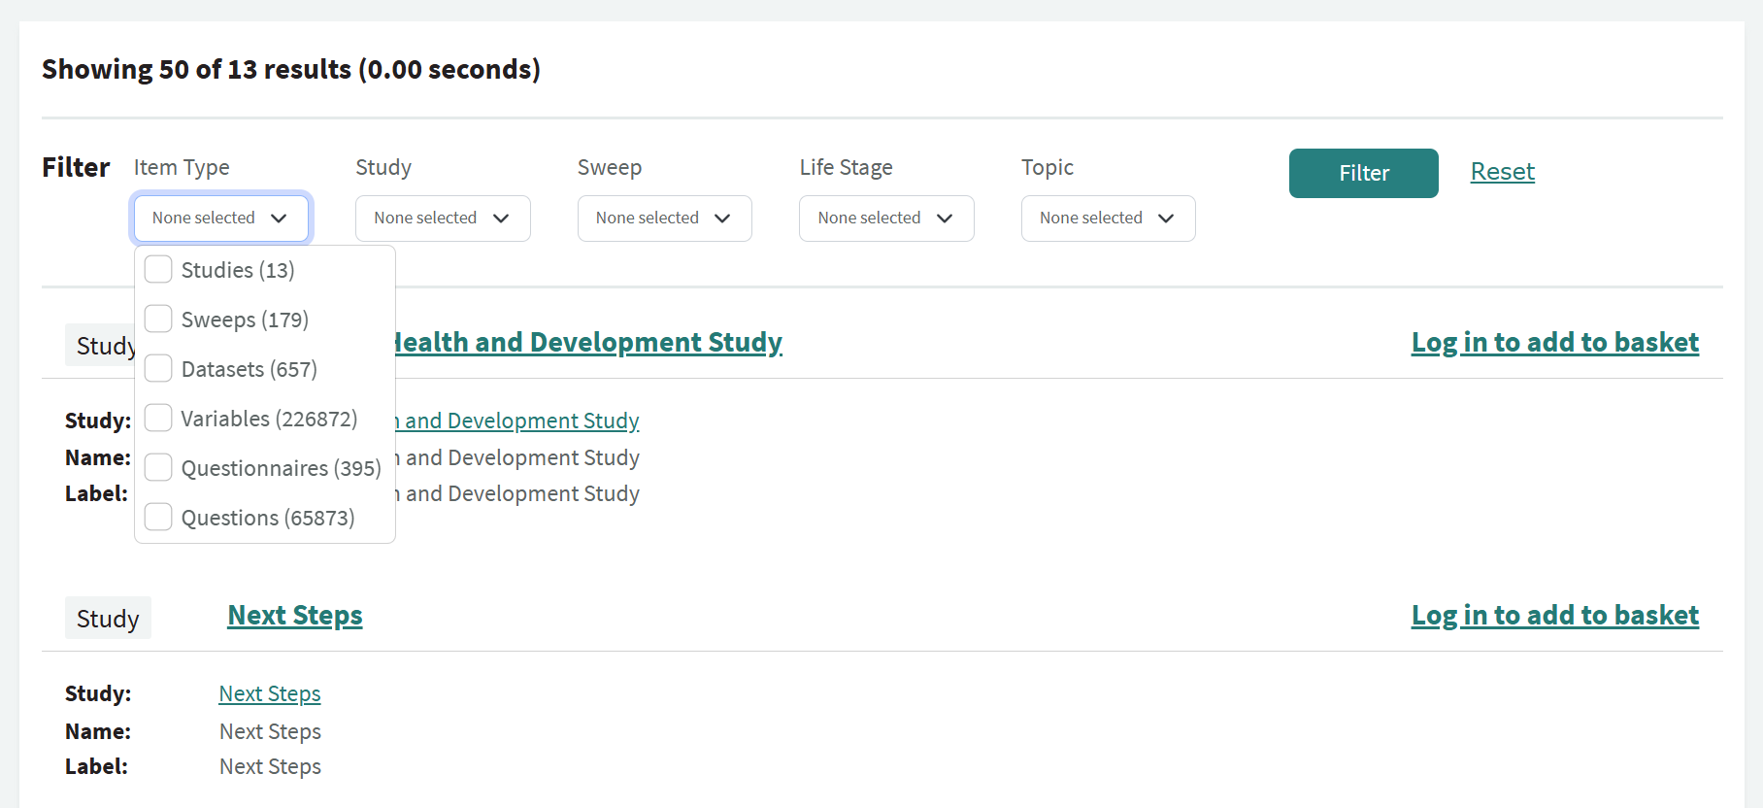
Task: Select the Variables (226872) checkbox
Action: coord(158,418)
